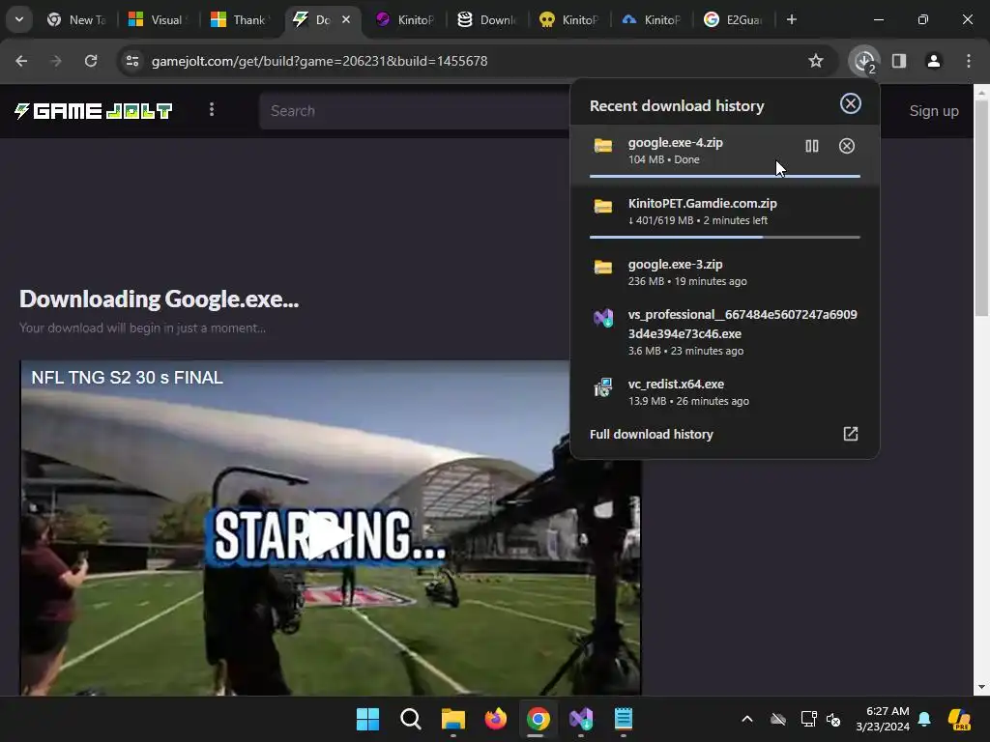Switch to the New Tab tab
Viewport: 990px width, 742px height.
[x=76, y=19]
